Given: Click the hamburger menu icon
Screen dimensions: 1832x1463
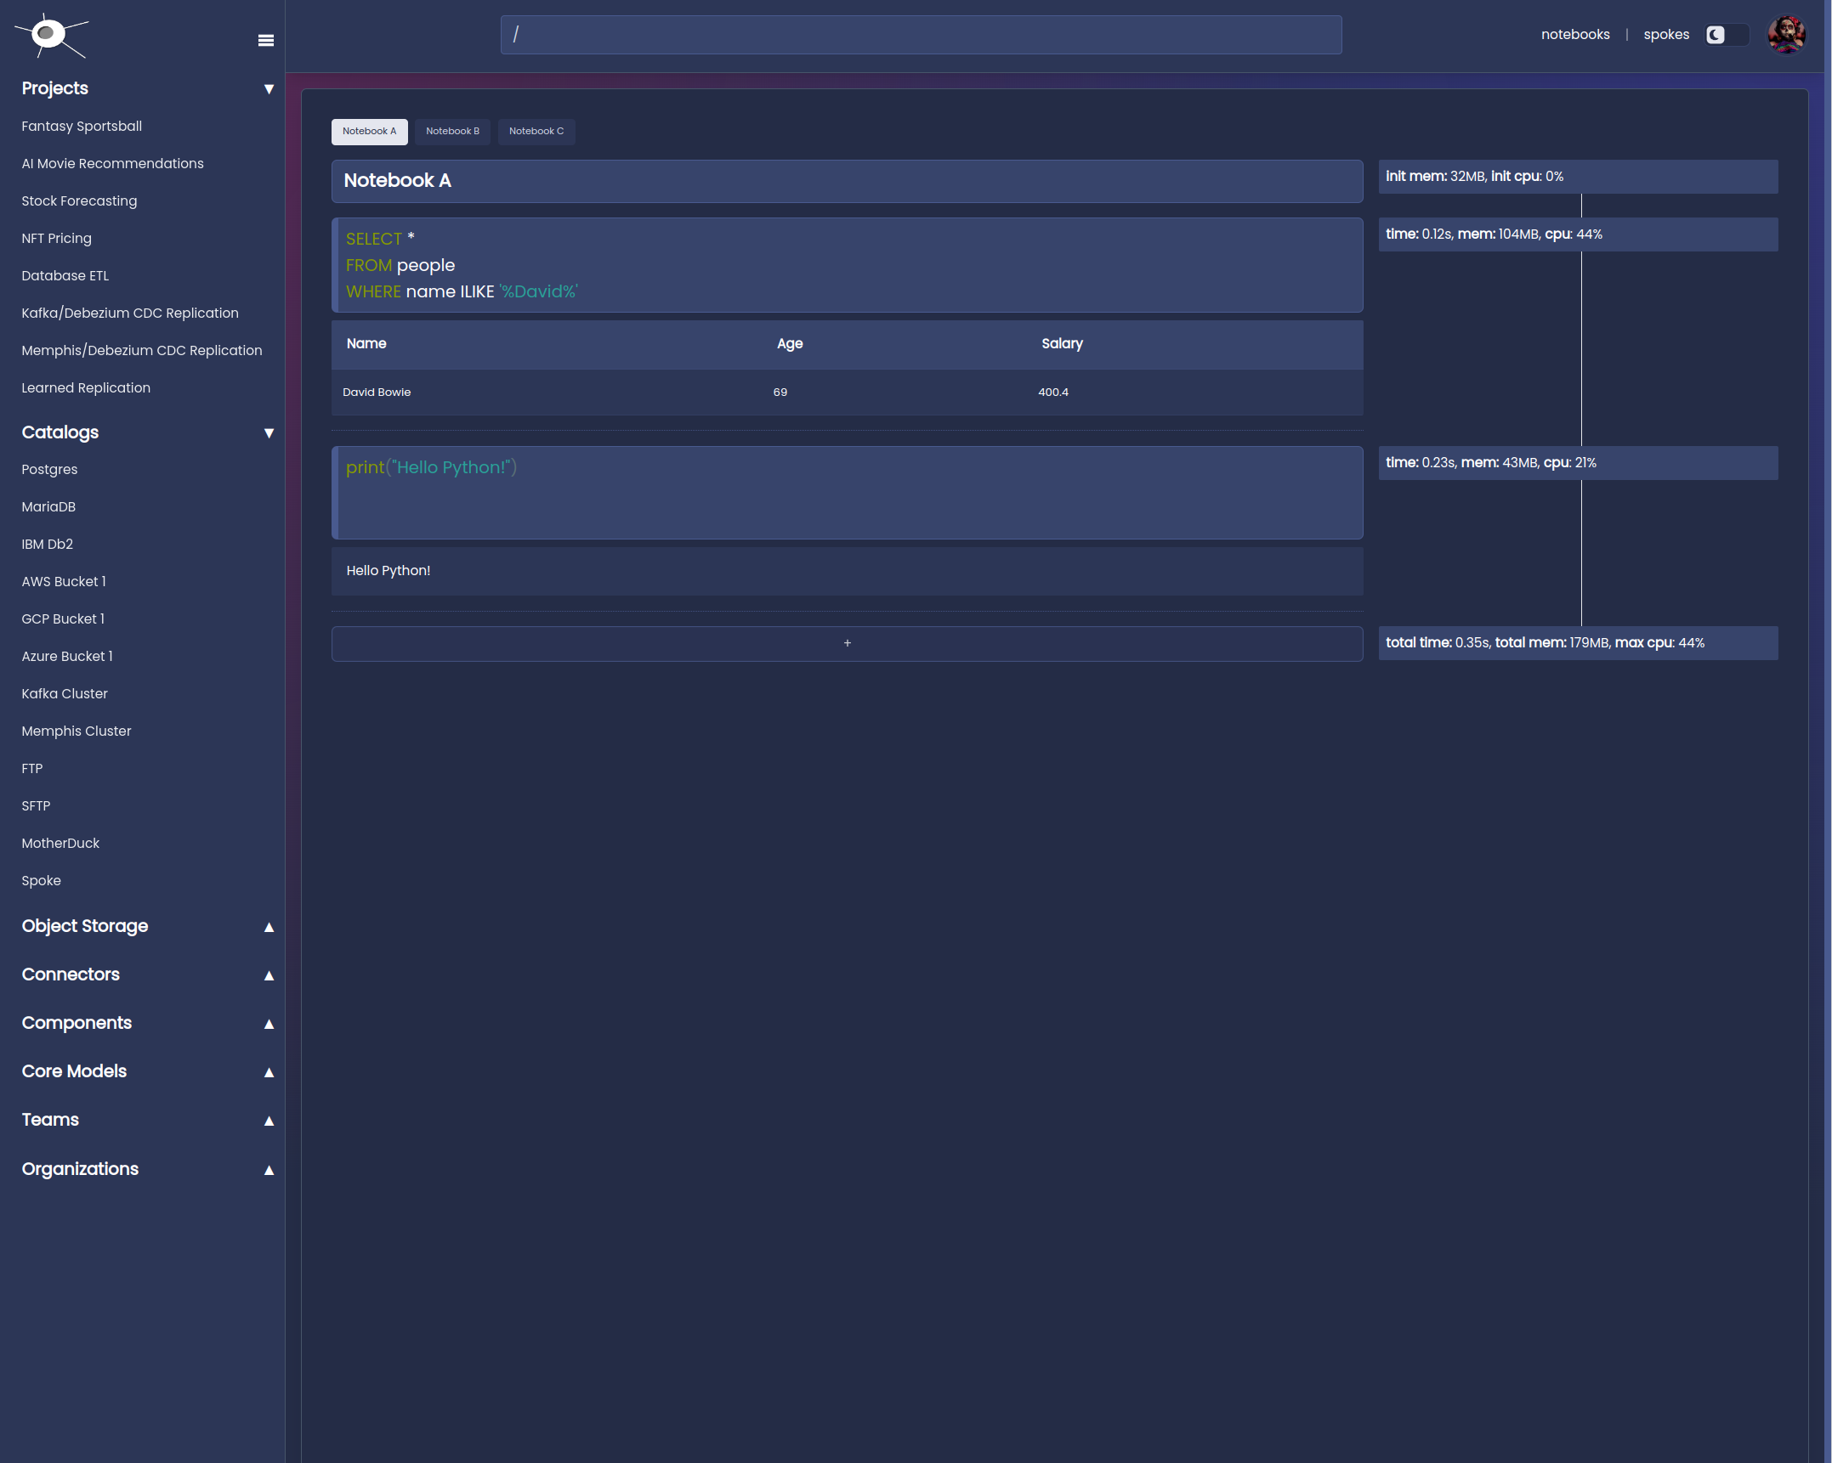Looking at the screenshot, I should pyautogui.click(x=265, y=40).
